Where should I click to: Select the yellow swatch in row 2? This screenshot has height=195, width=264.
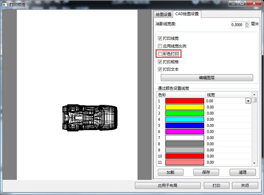point(185,107)
